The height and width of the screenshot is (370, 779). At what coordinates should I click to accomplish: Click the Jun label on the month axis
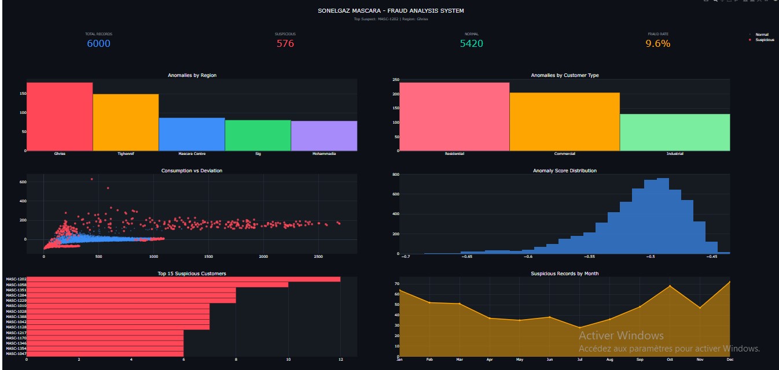click(x=549, y=360)
